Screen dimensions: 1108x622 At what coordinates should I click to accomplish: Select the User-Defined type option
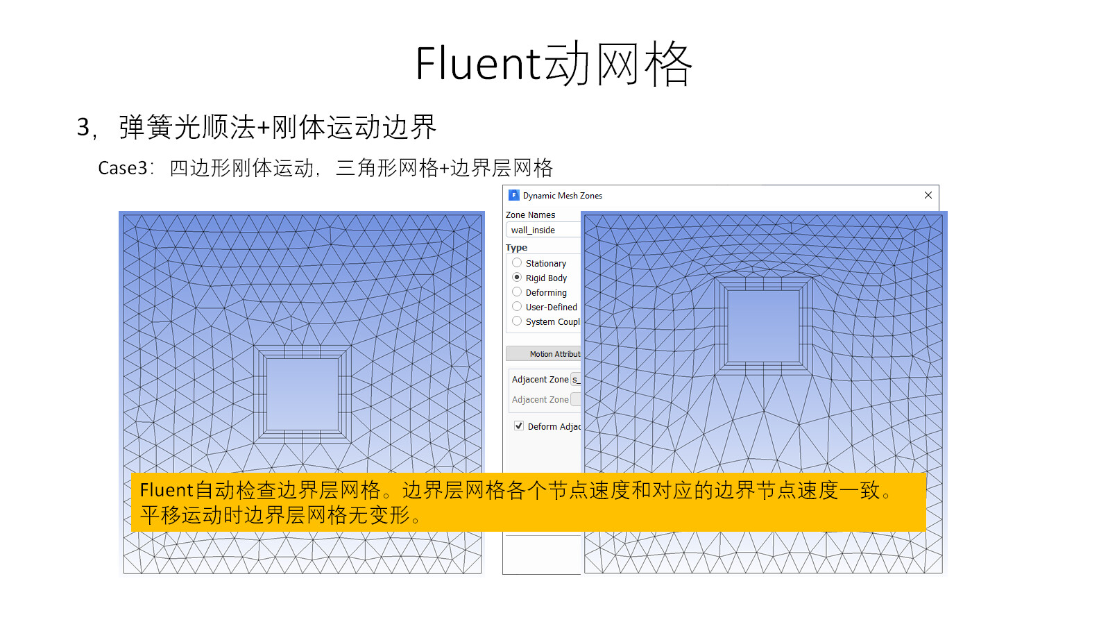(x=517, y=307)
